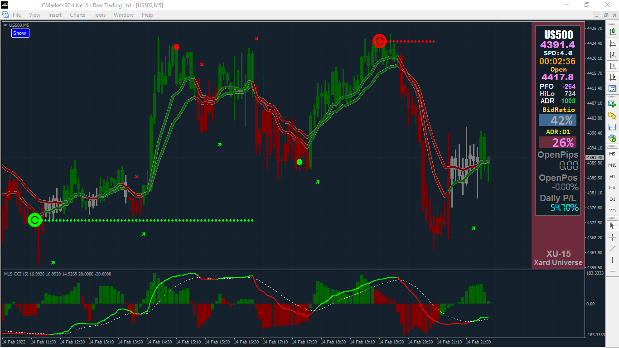The image size is (619, 348).
Task: Choose the trendline drawing tool
Action: pyautogui.click(x=613, y=248)
